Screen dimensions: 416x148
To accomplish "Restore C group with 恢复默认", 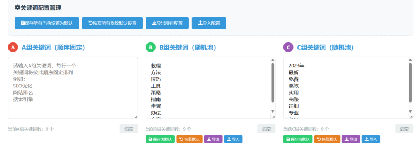I will click(x=327, y=139).
